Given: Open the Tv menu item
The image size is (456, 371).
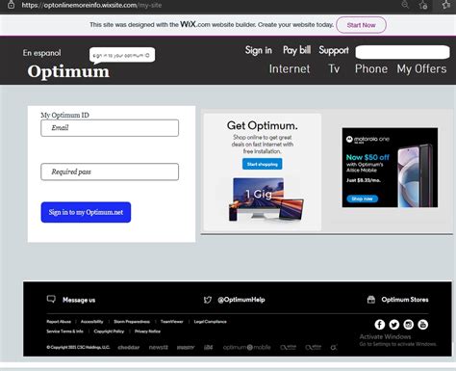Looking at the screenshot, I should [334, 68].
